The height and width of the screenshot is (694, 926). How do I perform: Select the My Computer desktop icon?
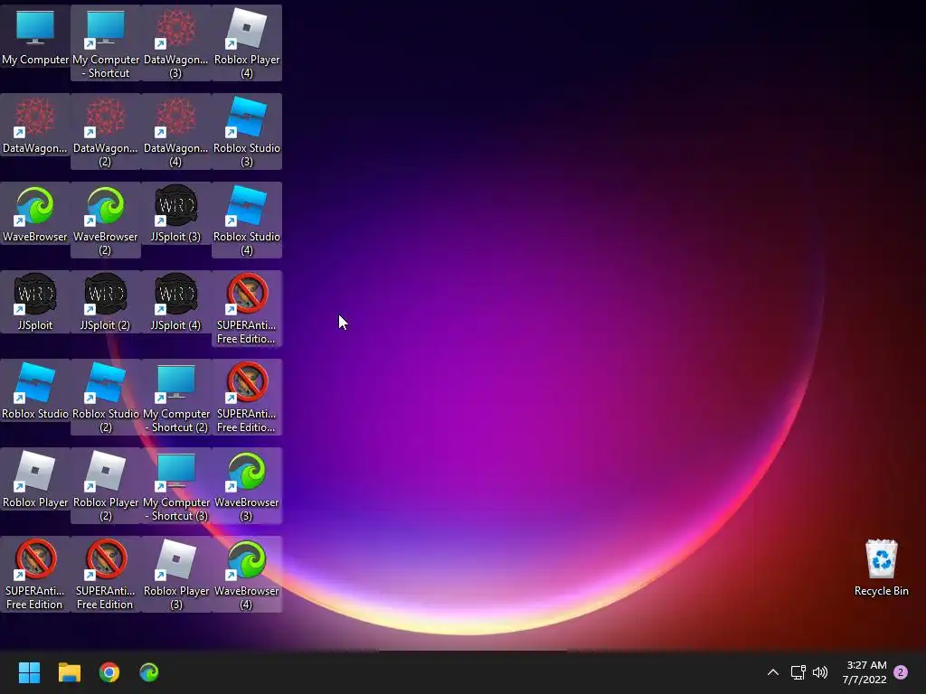pos(35,36)
